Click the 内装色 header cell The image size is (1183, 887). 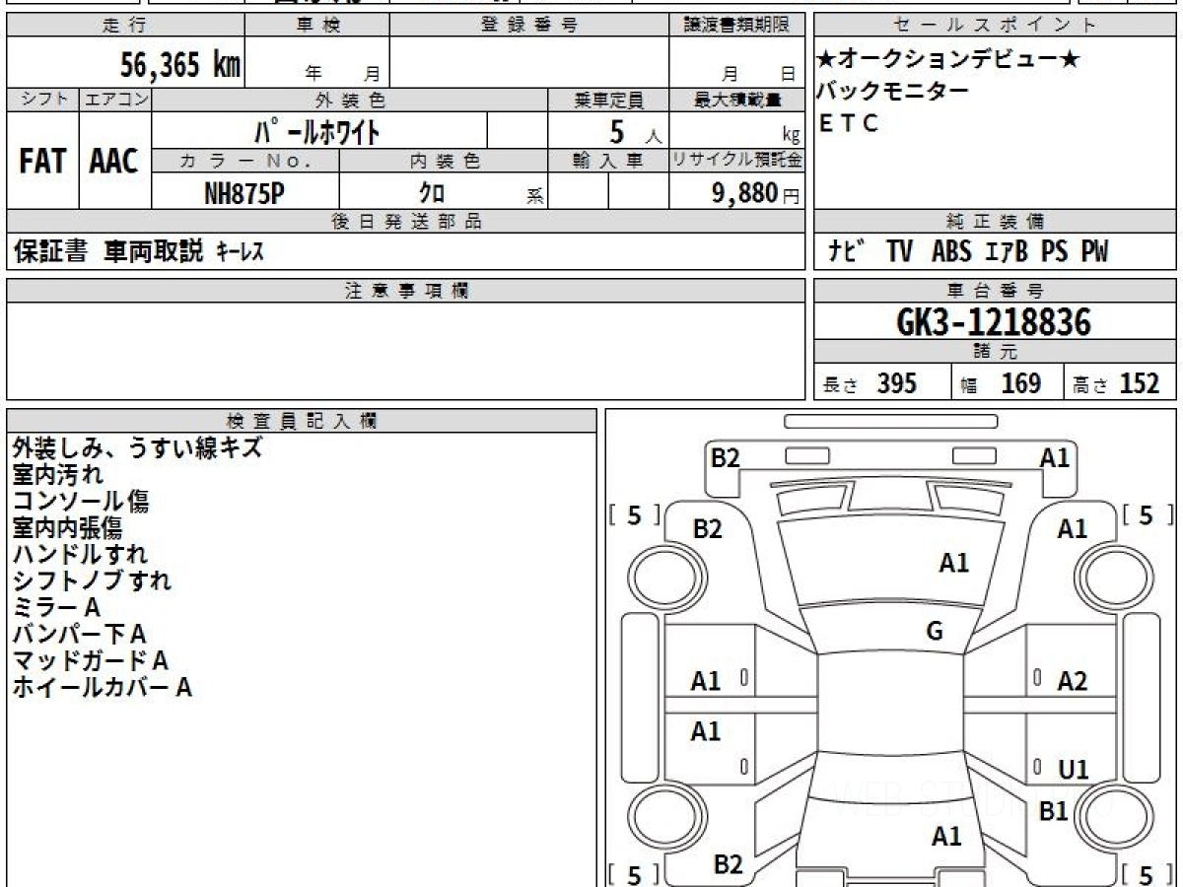coord(444,161)
